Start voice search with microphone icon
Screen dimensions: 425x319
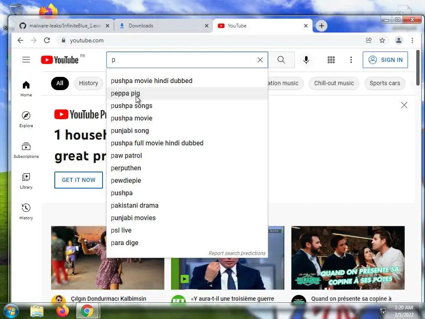coord(306,60)
